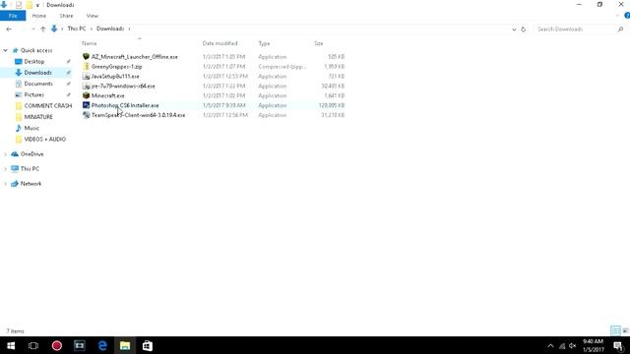The image size is (630, 354).
Task: Sort by the Size column header
Action: pyautogui.click(x=319, y=43)
